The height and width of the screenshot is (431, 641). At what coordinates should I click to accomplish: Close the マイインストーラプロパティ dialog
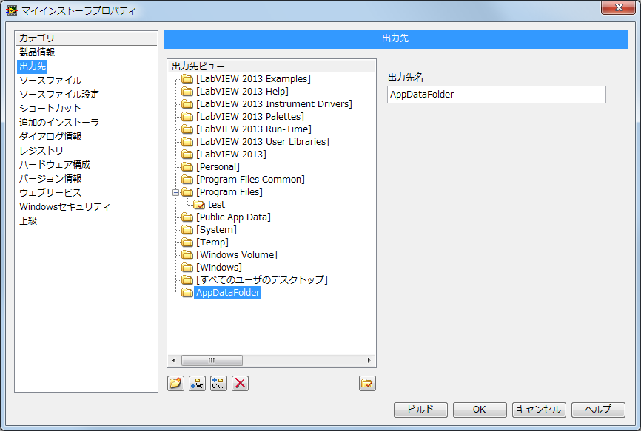click(618, 7)
